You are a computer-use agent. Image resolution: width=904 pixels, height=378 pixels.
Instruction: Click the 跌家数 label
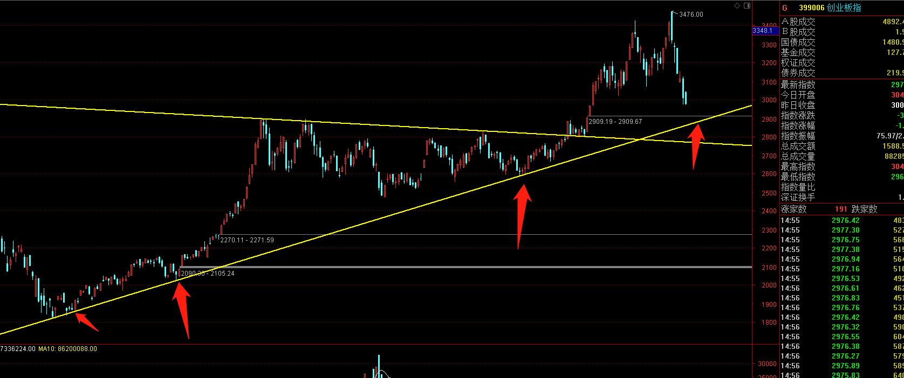point(865,209)
